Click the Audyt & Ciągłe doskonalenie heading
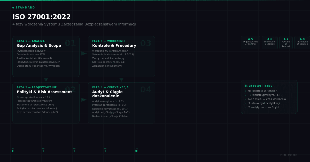The width and height of the screenshot is (310, 162). [x=107, y=94]
